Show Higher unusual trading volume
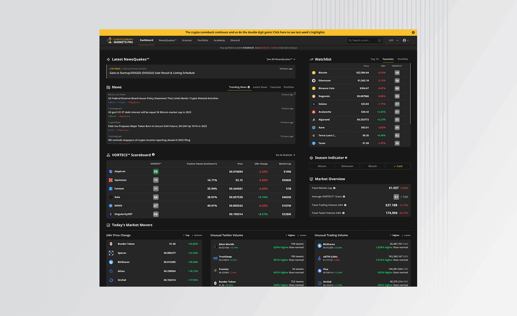 [395, 236]
